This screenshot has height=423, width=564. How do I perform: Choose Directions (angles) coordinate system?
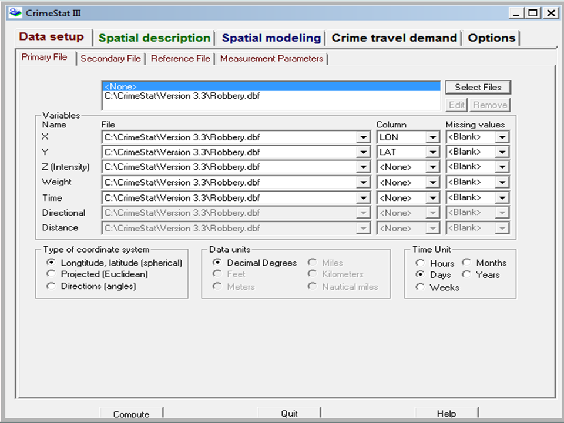click(51, 286)
